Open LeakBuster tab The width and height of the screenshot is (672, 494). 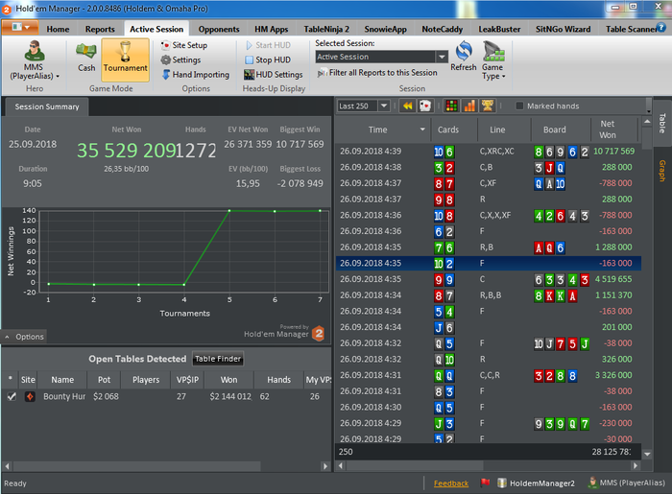[499, 29]
